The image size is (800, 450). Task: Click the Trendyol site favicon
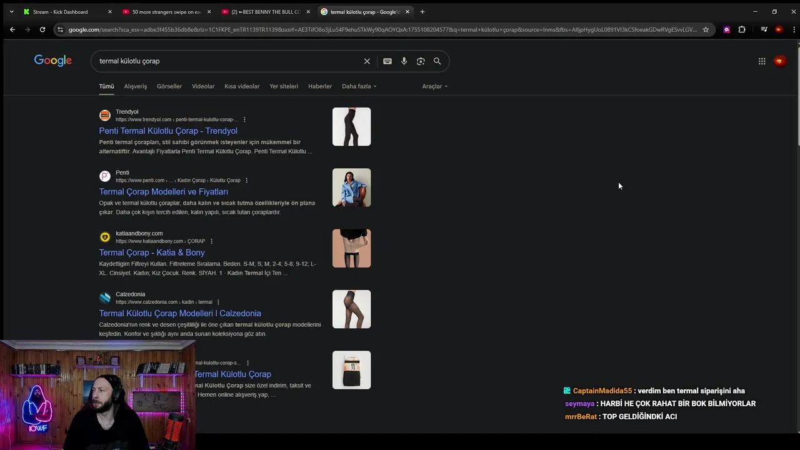coord(105,116)
